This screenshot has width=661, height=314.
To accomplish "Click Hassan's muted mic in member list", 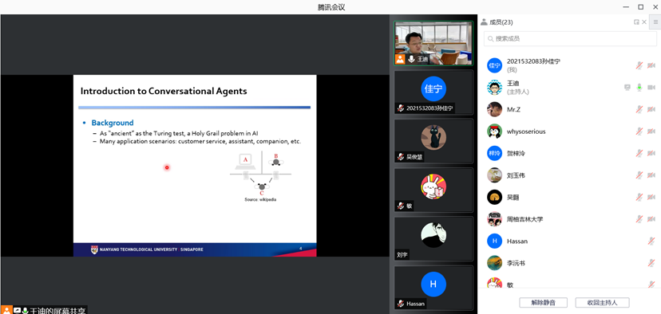I will (651, 241).
